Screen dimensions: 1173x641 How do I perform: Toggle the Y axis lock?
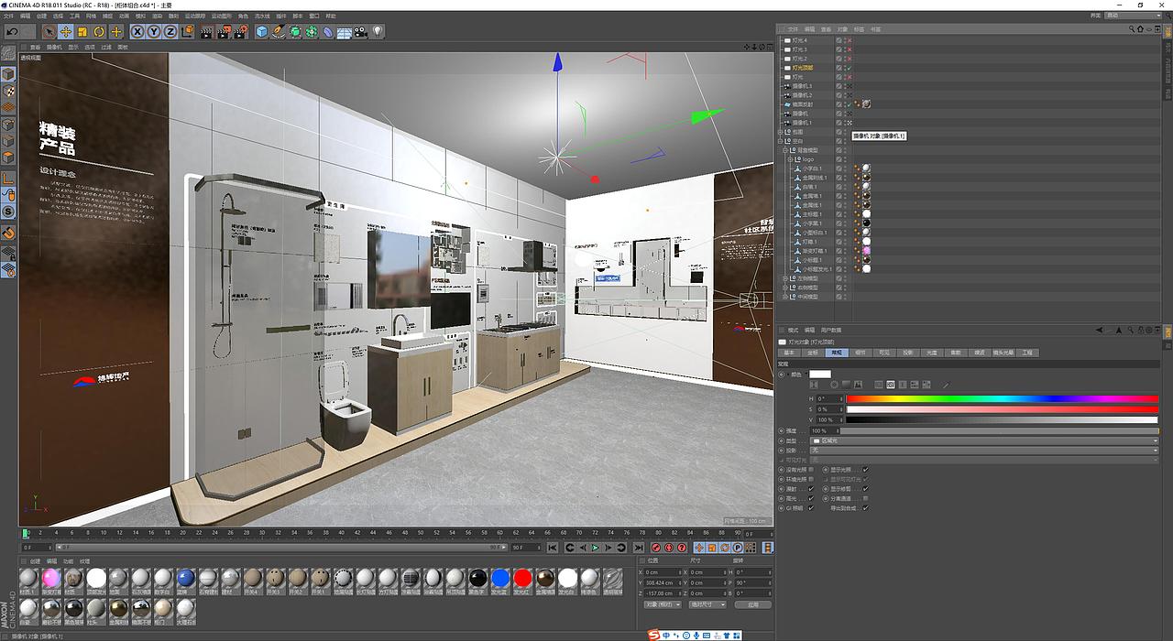(154, 32)
